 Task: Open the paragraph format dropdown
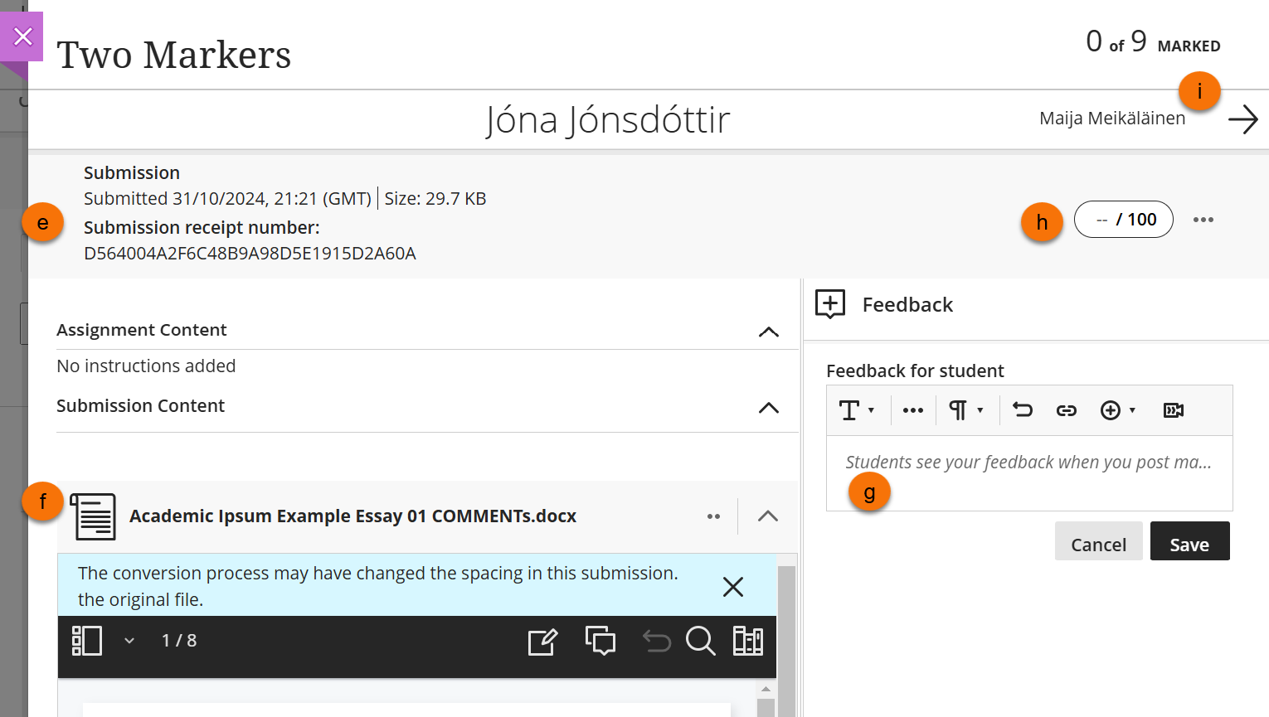[965, 409]
